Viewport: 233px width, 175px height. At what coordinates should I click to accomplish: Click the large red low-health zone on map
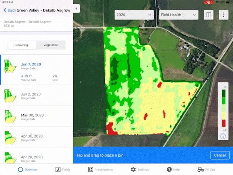[x=111, y=129]
